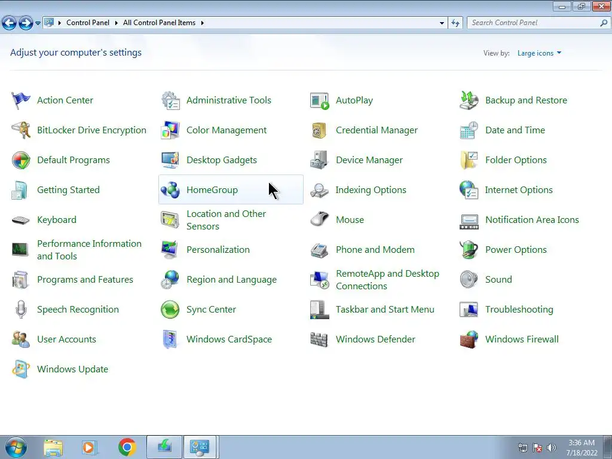Open the Windows Start orb
612x459 pixels.
[16, 447]
